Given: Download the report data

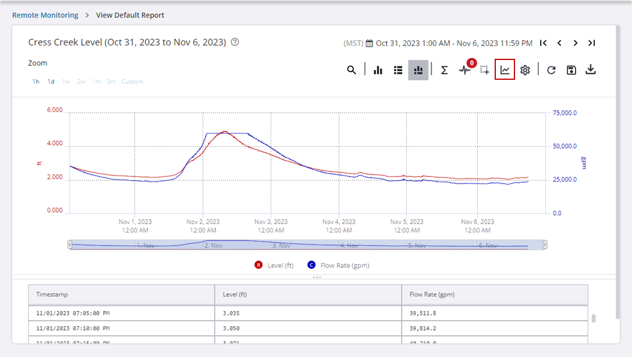Looking at the screenshot, I should [591, 70].
